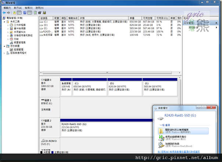The width and height of the screenshot is (222, 162).
Task: Select the 存放裝置 icon in tree
Action: pyautogui.click(x=8, y=46)
